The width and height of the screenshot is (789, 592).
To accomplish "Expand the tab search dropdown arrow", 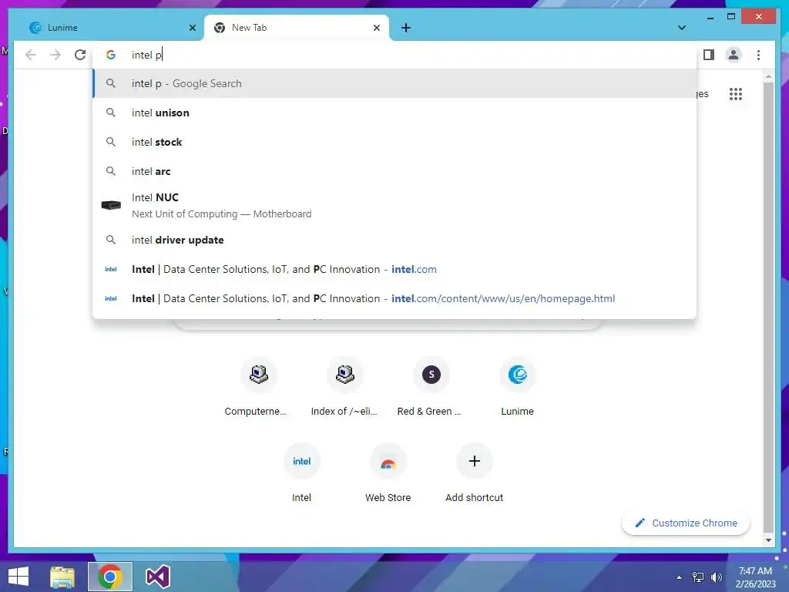I will click(682, 28).
